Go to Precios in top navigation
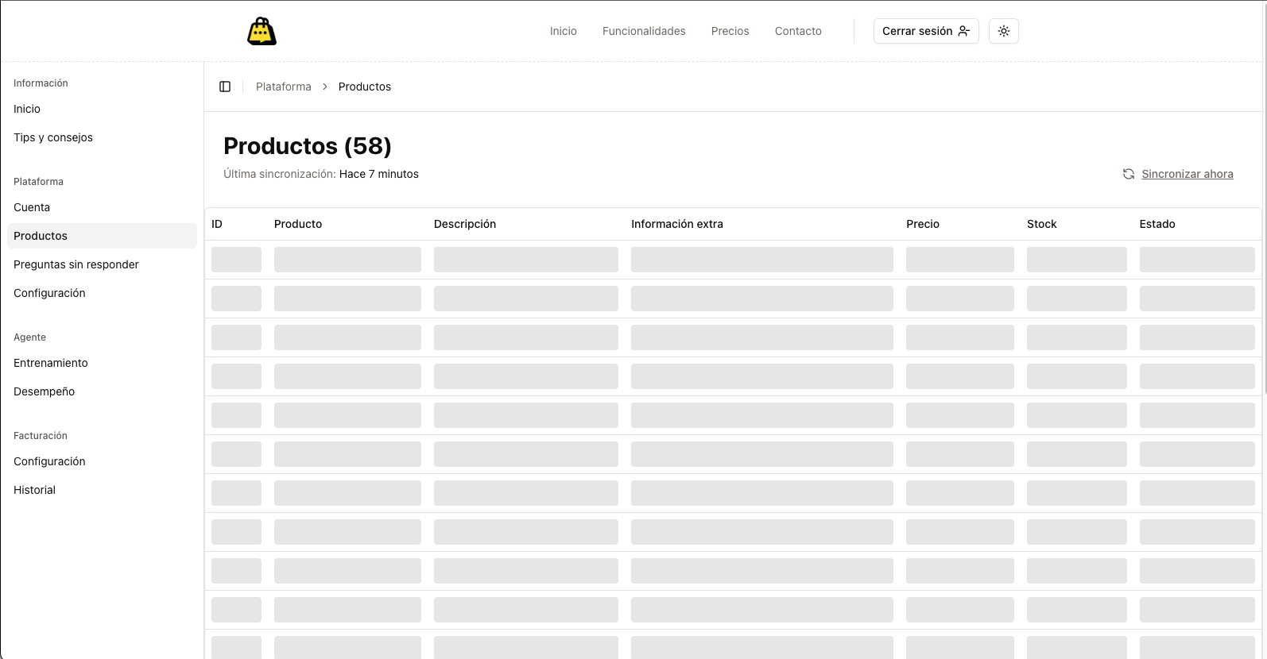This screenshot has height=659, width=1267. click(730, 31)
